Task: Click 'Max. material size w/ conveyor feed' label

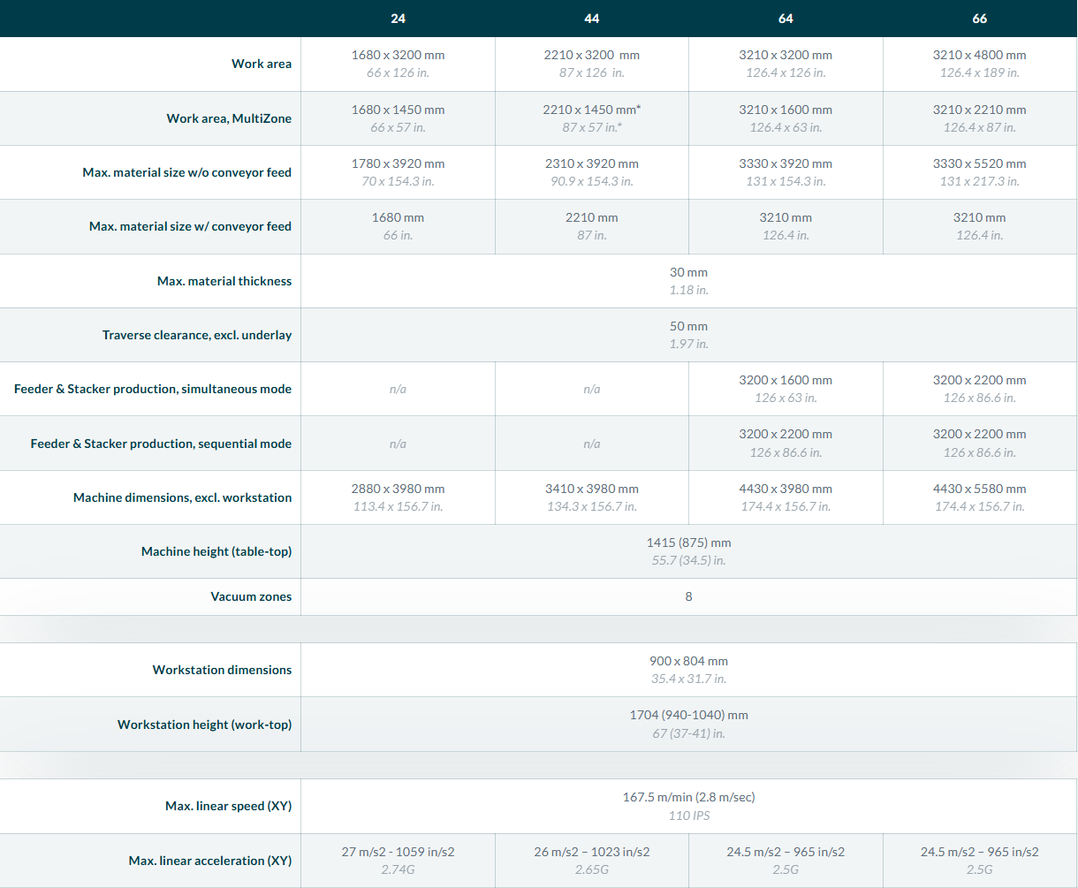Action: 190,226
